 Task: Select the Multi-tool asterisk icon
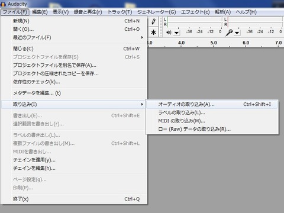click(x=153, y=32)
